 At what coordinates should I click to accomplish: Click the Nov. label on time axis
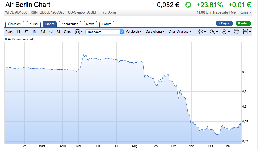pos(192,146)
